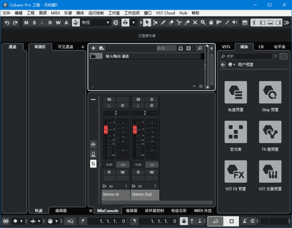292x228 pixels.
Task: Enable Read automation on Stereo In
Action: click(x=109, y=172)
